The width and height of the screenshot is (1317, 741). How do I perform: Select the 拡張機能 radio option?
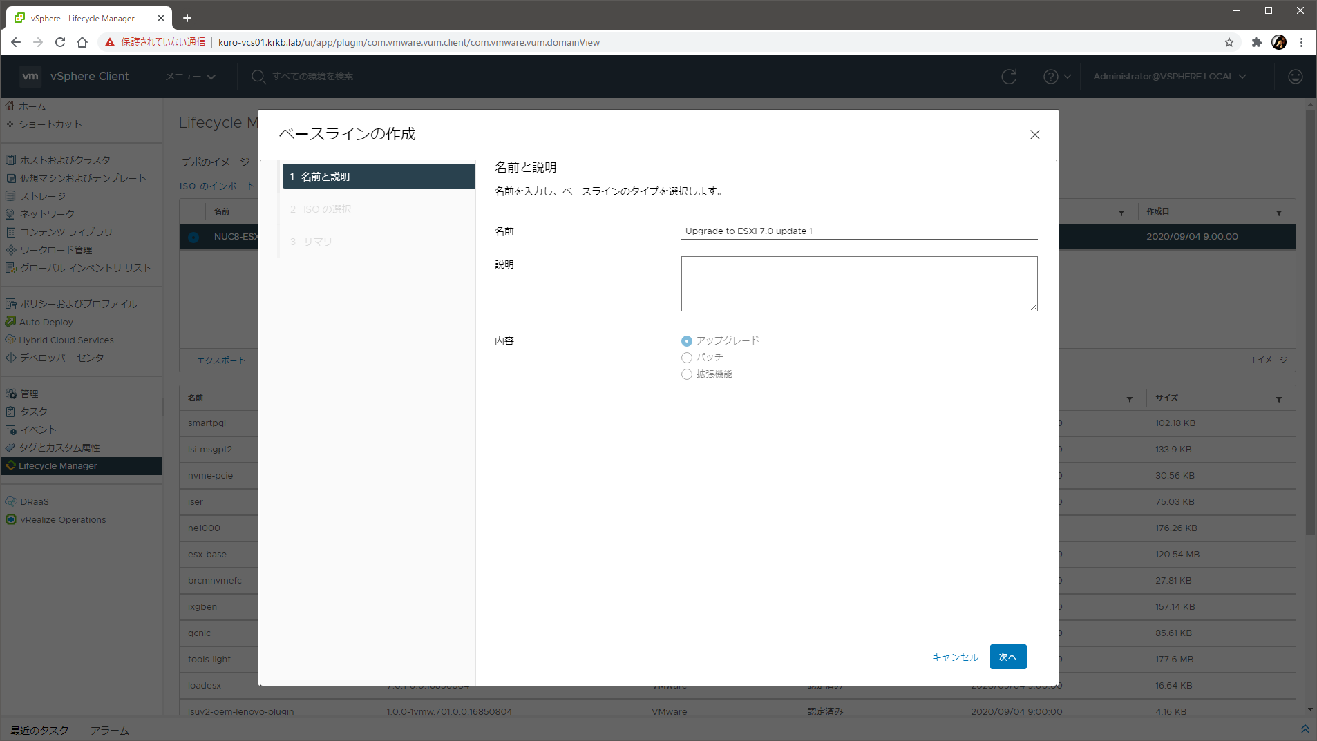click(x=687, y=374)
